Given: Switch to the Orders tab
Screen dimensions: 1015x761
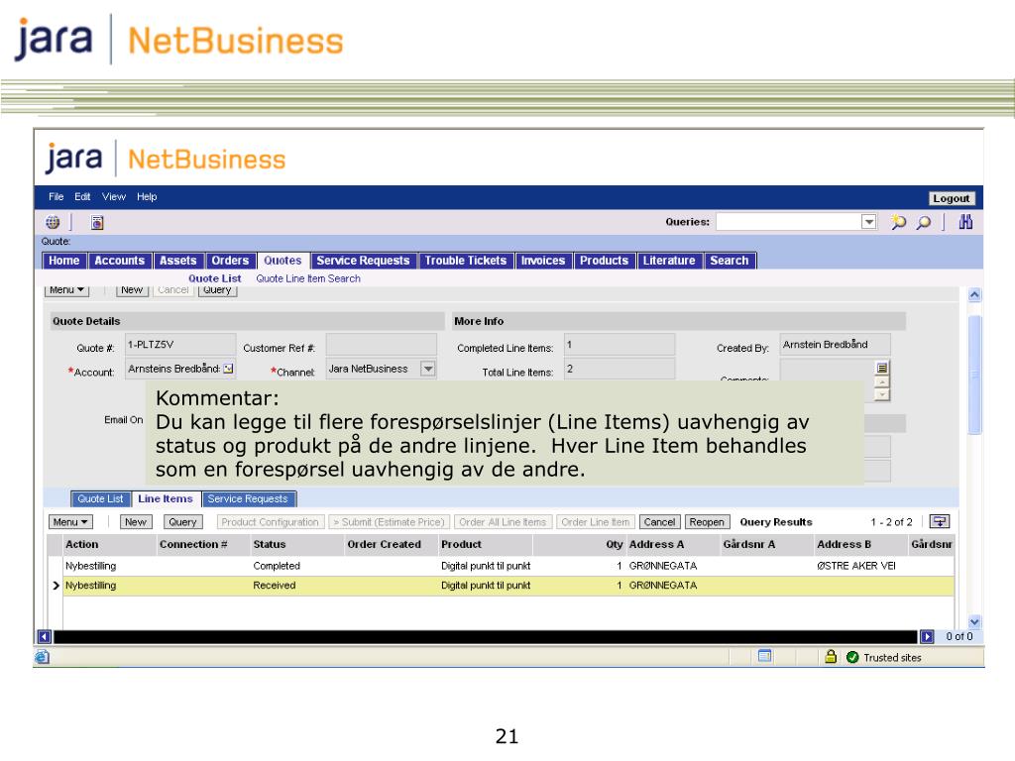Looking at the screenshot, I should coord(230,261).
